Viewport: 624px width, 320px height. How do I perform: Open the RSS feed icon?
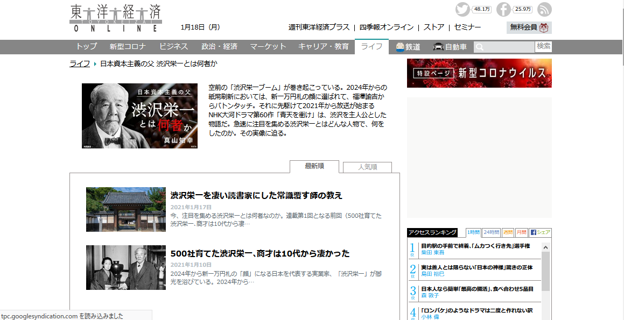click(544, 9)
